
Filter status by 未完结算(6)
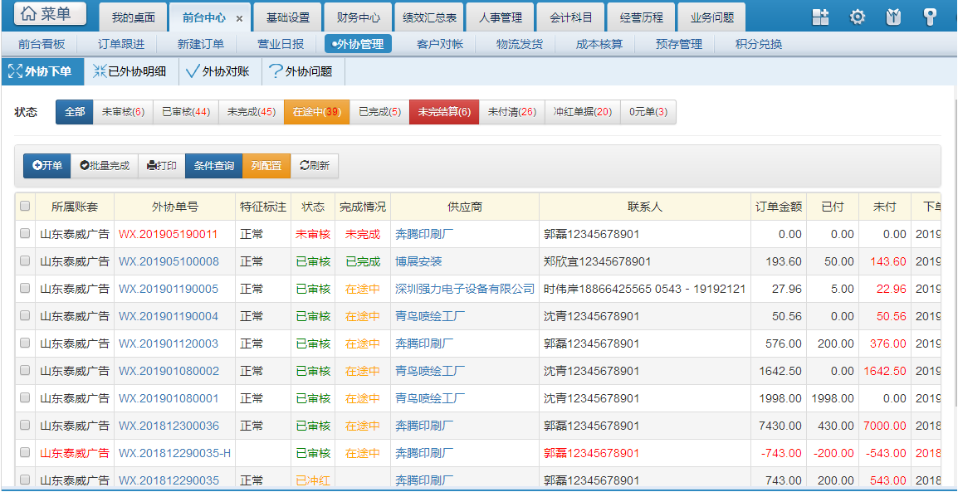click(444, 112)
